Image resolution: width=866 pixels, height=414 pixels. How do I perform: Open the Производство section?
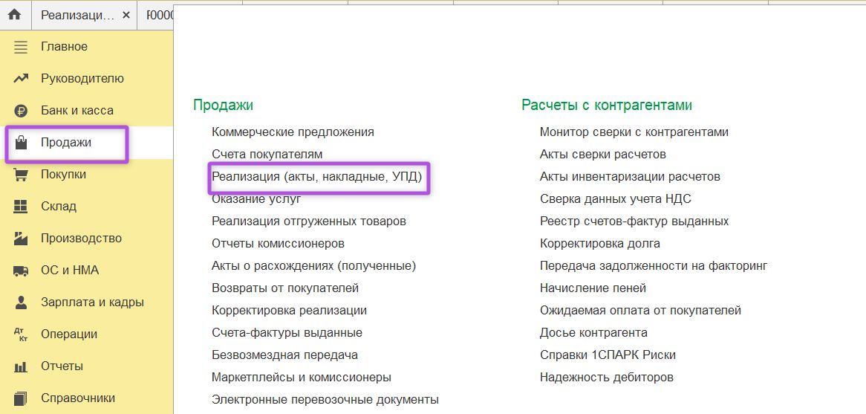[81, 239]
